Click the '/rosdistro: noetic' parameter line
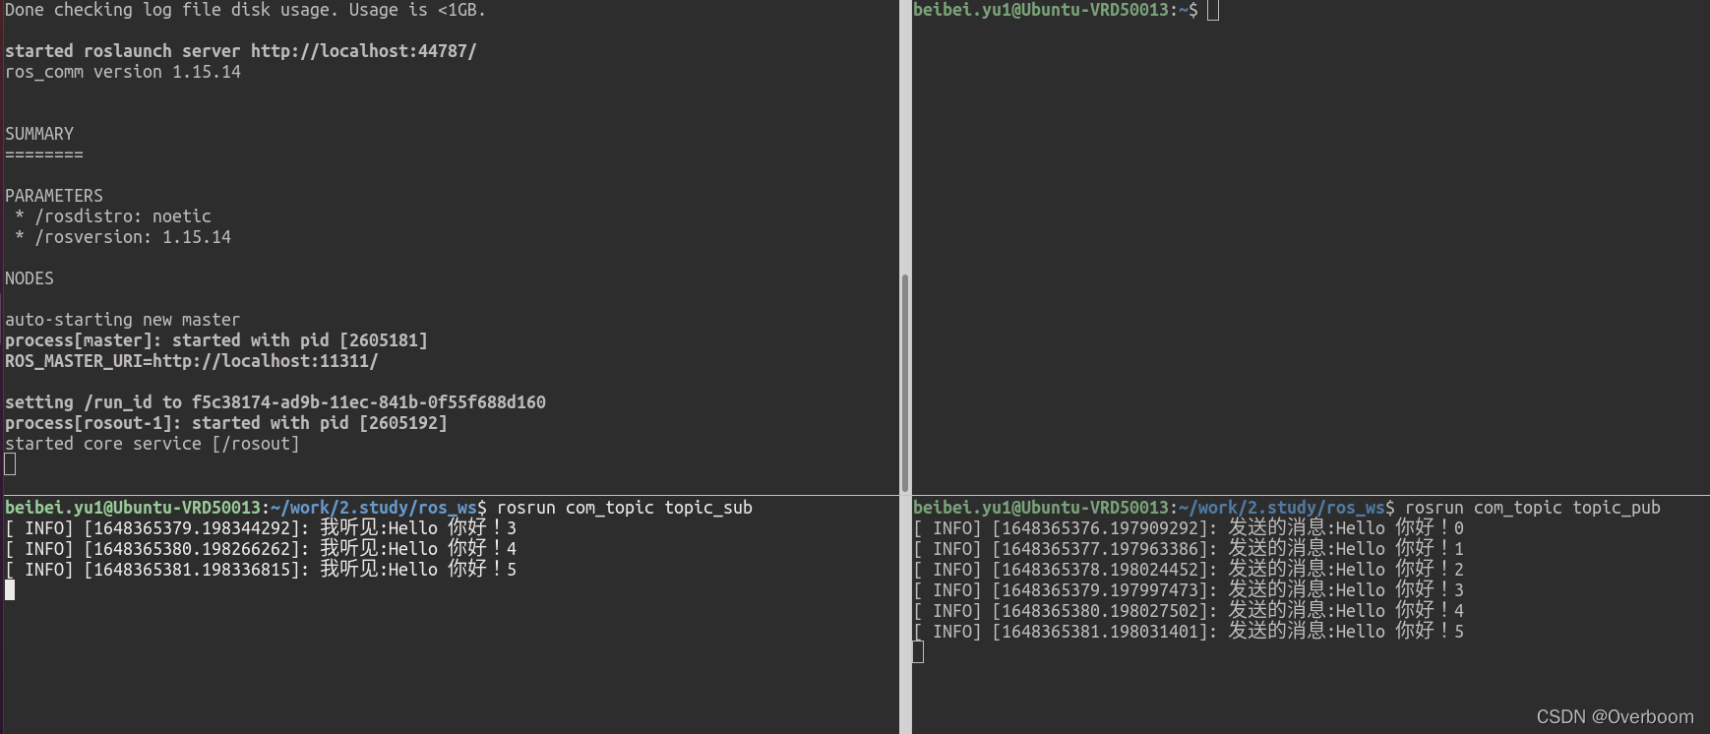1710x734 pixels. (123, 216)
